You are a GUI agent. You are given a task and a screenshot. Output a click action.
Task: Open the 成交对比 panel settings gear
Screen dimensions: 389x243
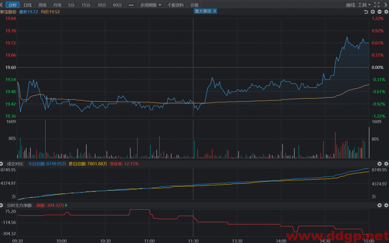[x=386, y=164]
